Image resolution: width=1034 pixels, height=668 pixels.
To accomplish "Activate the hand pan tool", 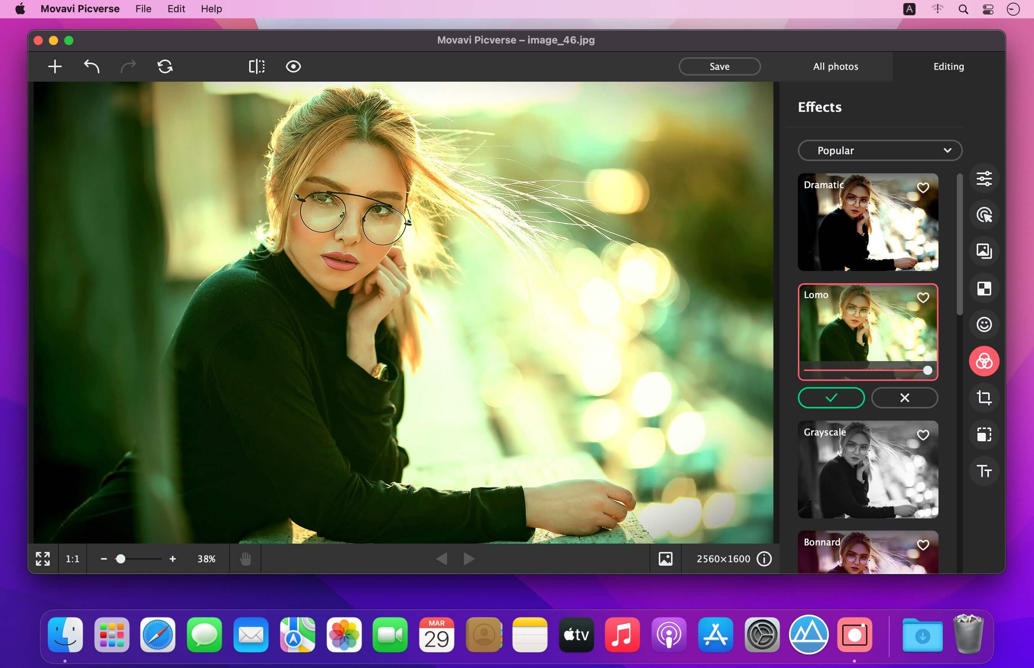I will pos(245,559).
